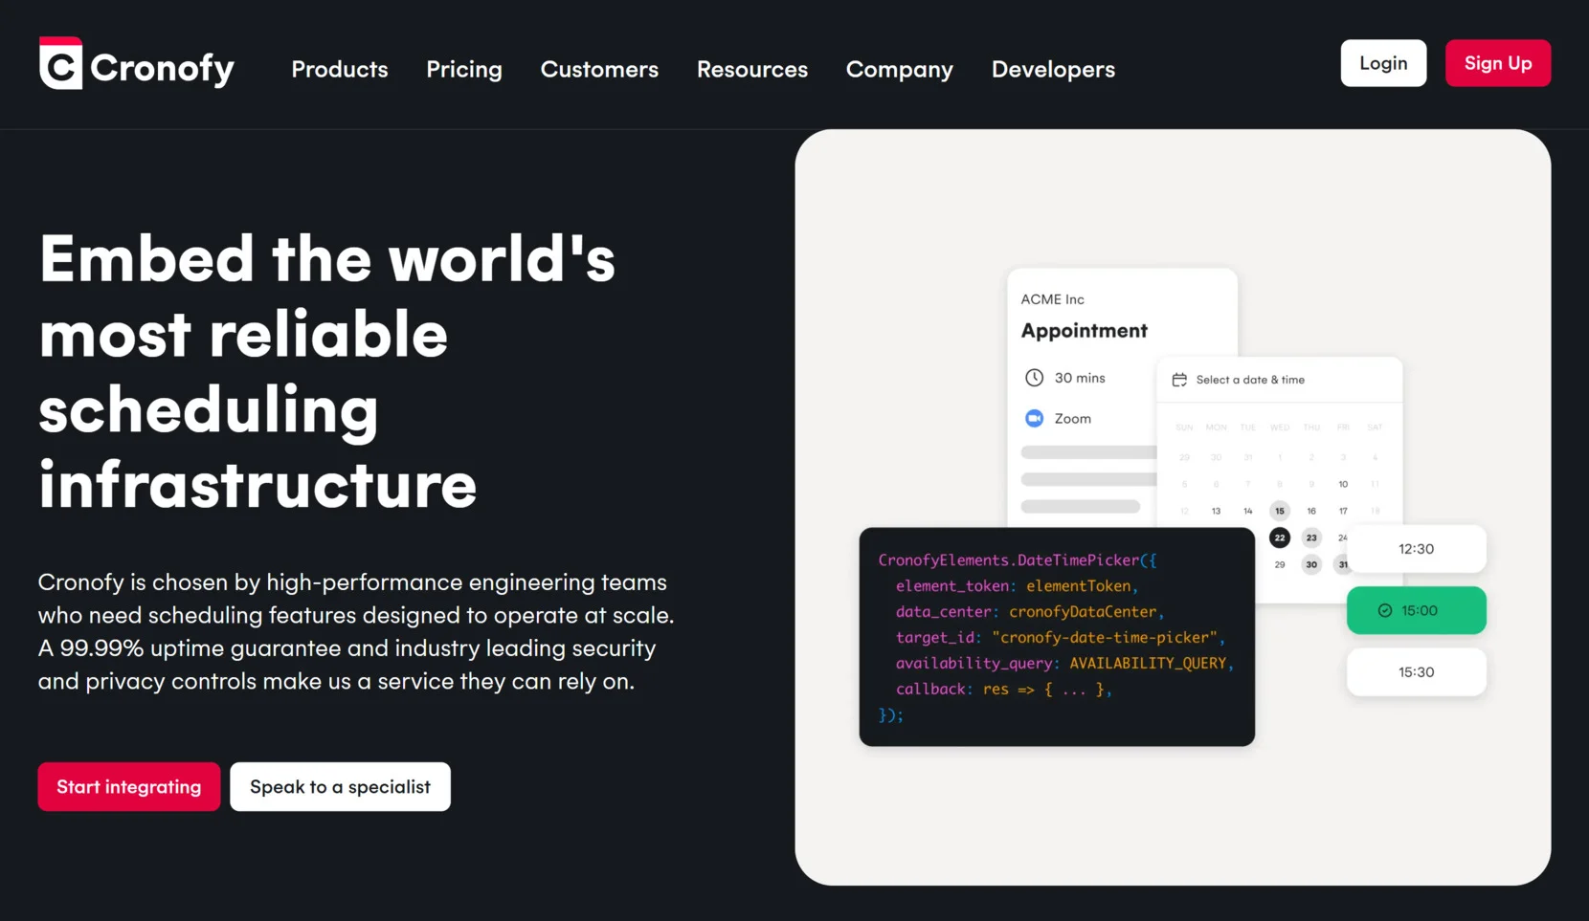This screenshot has width=1589, height=921.
Task: Select the 15:30 time slot
Action: point(1416,671)
